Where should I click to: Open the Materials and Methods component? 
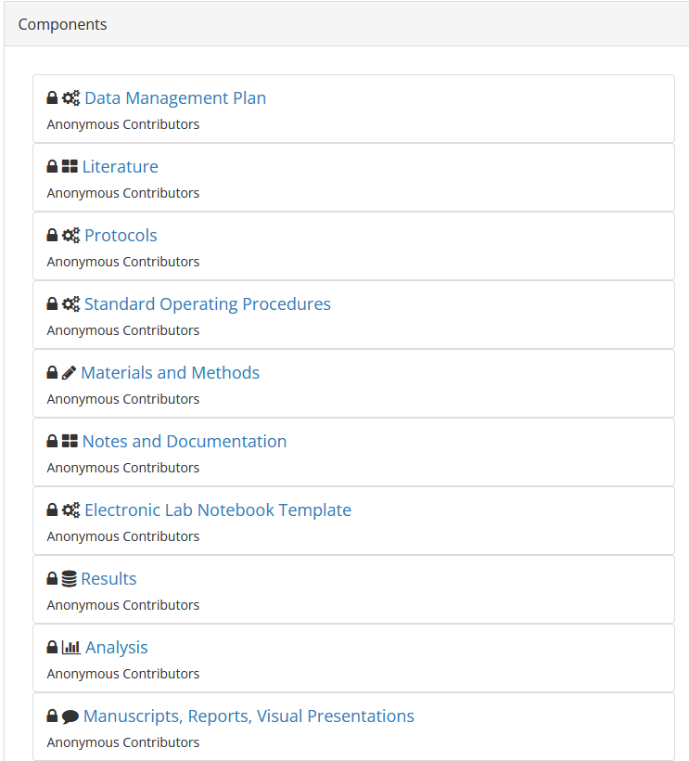pos(171,373)
